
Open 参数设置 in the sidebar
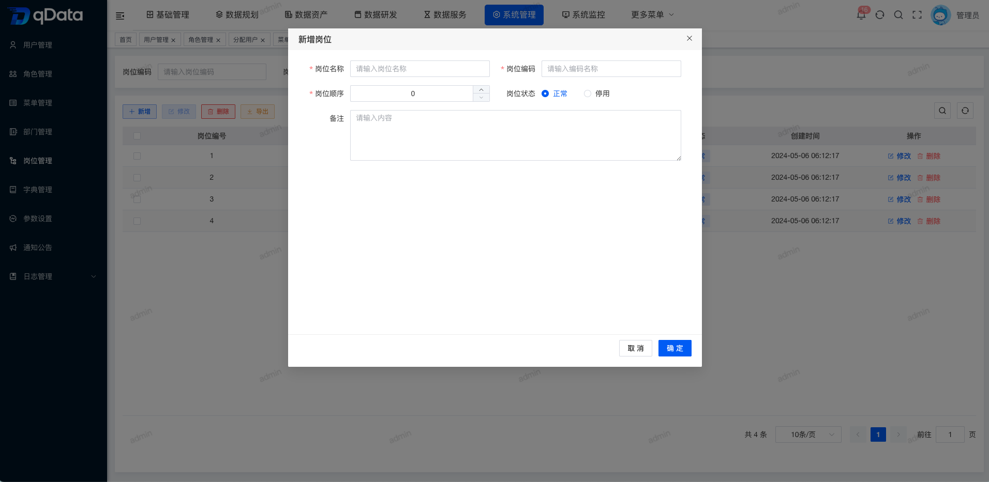[53, 219]
